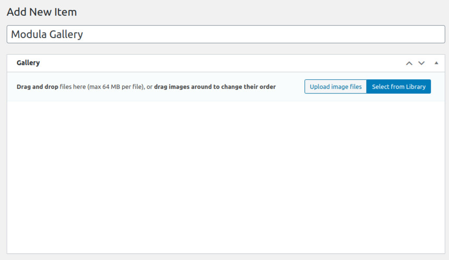Start uploading with the Upload image files button
The image size is (449, 260).
point(335,87)
